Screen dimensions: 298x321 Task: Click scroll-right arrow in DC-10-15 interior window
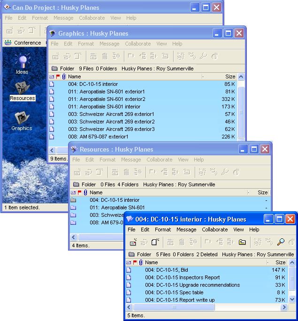(x=283, y=307)
